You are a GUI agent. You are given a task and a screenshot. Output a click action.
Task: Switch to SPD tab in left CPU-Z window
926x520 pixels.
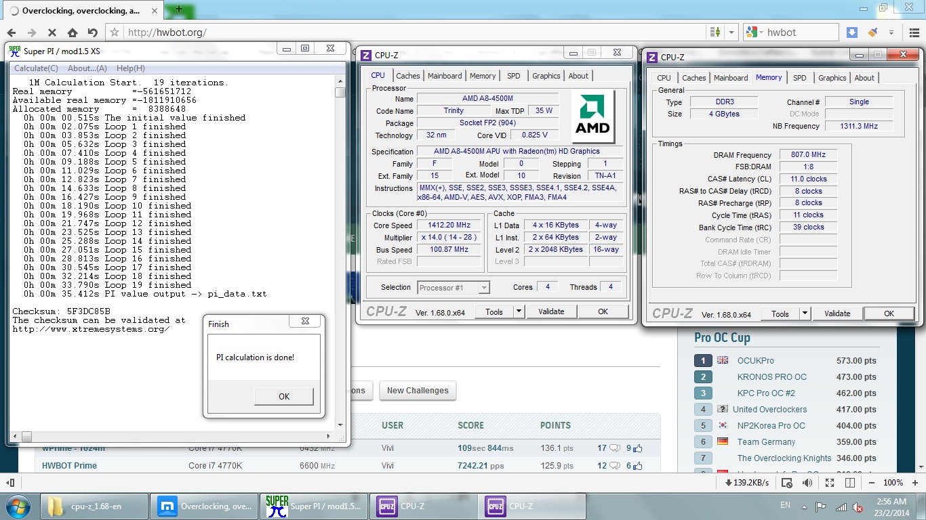click(x=514, y=76)
